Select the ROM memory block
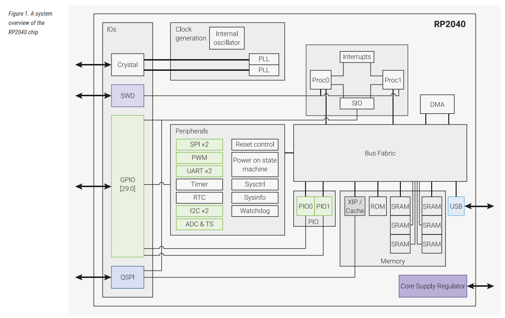The image size is (505, 318). point(377,206)
